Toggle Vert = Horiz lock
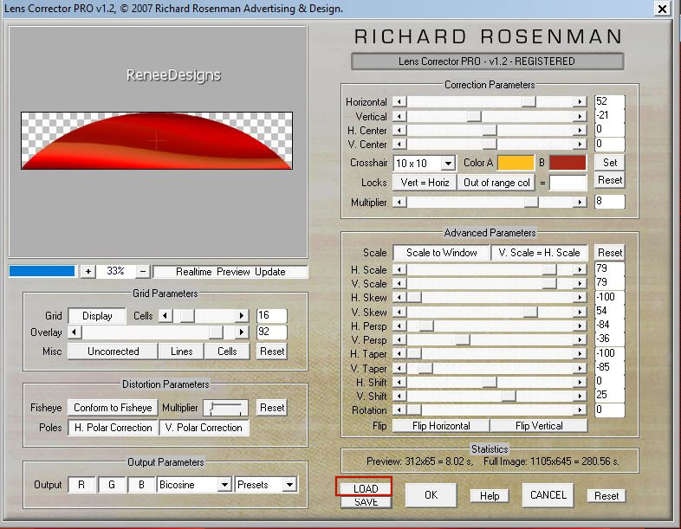Viewport: 681px width, 529px height. (x=425, y=183)
